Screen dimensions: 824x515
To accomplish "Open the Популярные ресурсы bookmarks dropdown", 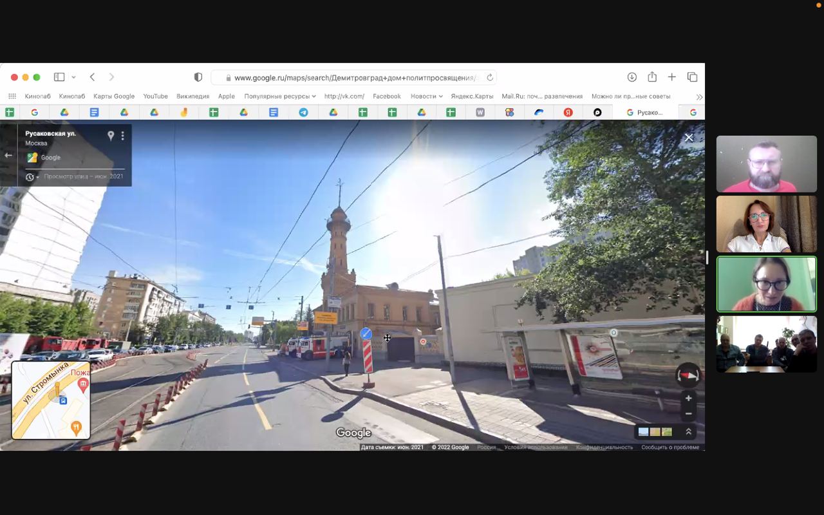I will point(279,96).
